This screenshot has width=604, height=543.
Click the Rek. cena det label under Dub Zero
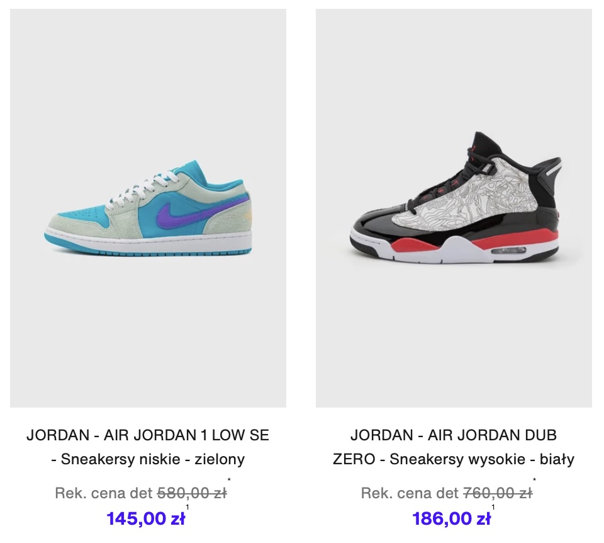pos(410,493)
